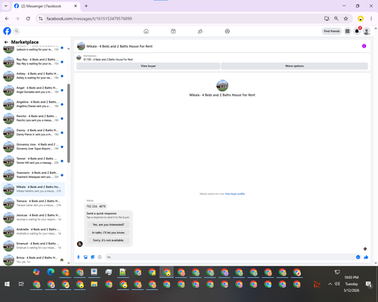This screenshot has width=378, height=302.
Task: Send a thumbs-up like
Action: [x=366, y=257]
